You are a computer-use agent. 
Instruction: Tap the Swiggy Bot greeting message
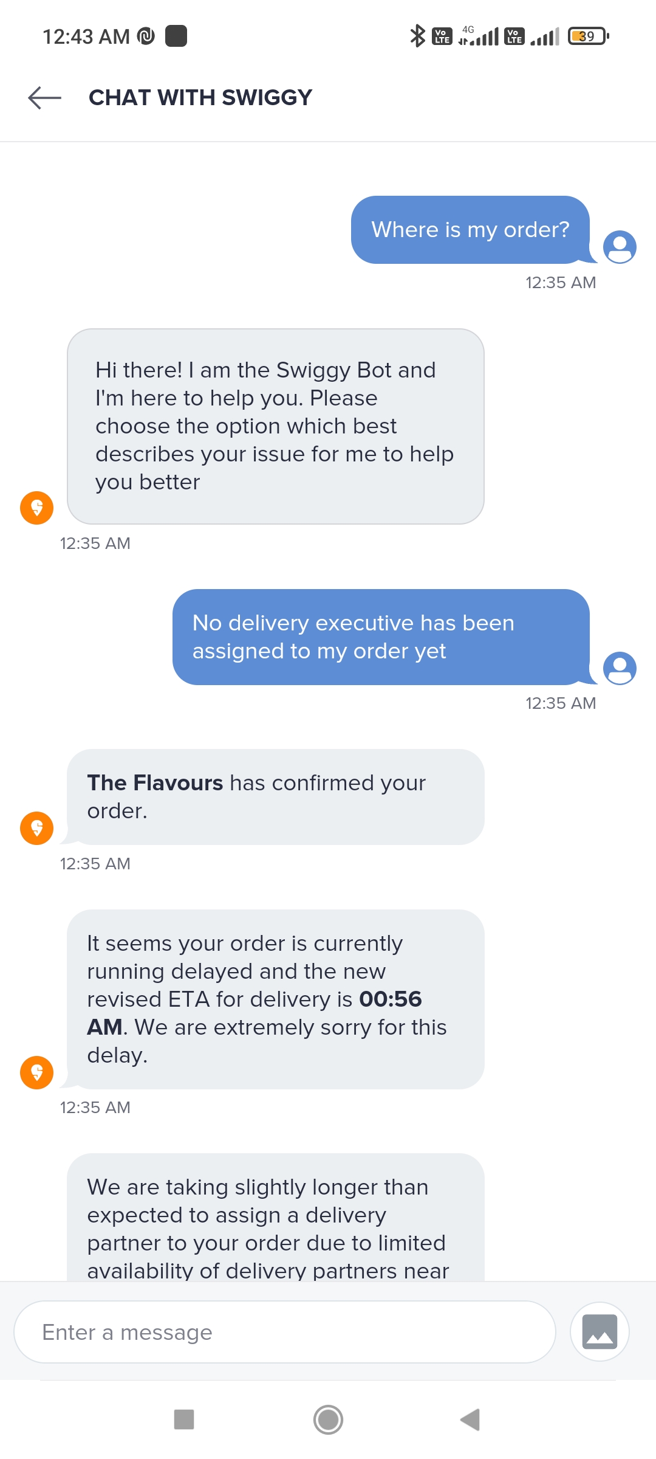(x=275, y=426)
